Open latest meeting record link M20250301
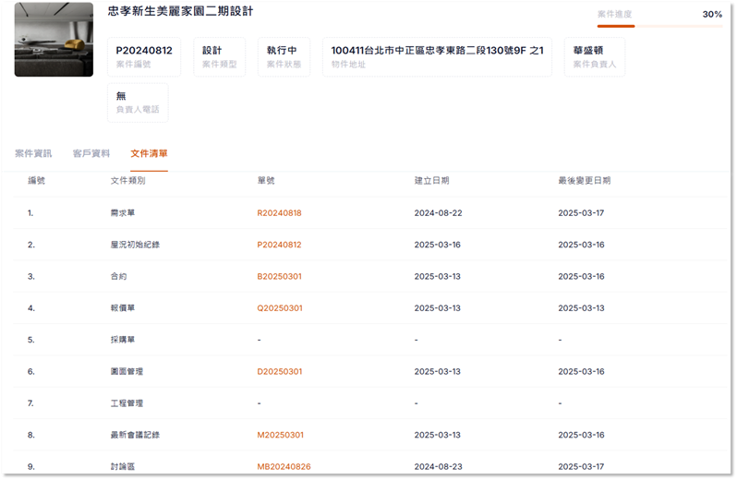Screen dimensions: 737x480 point(280,435)
